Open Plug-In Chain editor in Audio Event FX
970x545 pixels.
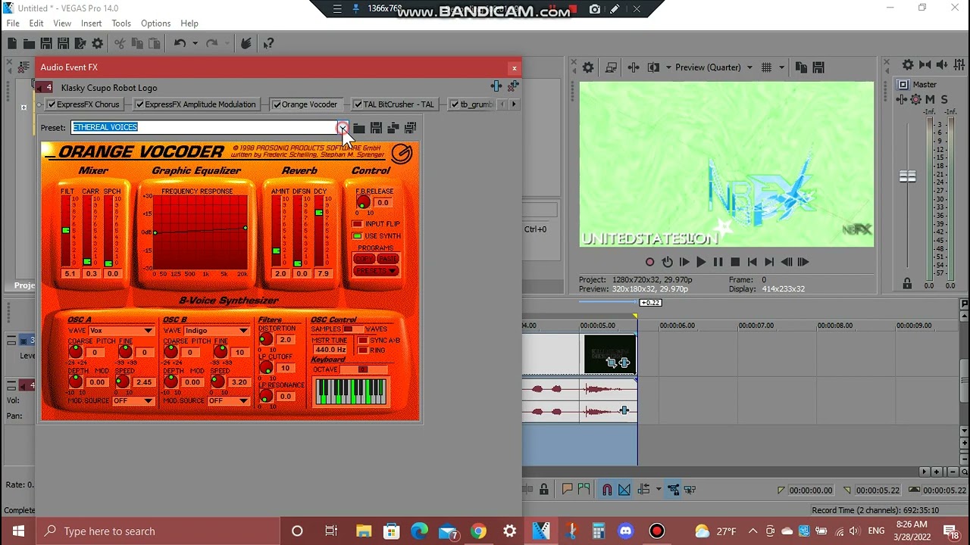pyautogui.click(x=496, y=87)
